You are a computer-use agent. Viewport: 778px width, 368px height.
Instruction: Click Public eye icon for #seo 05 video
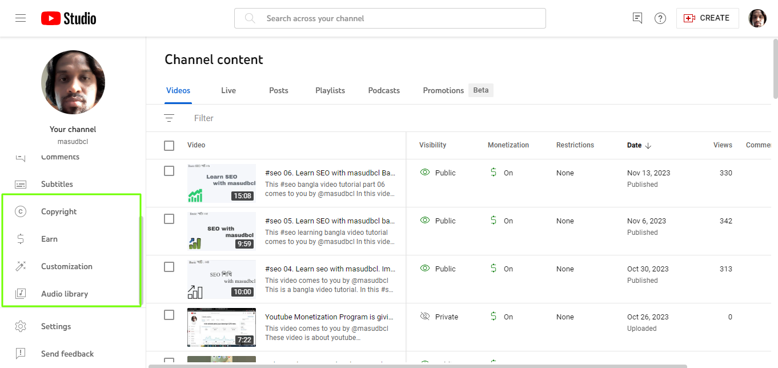(424, 220)
